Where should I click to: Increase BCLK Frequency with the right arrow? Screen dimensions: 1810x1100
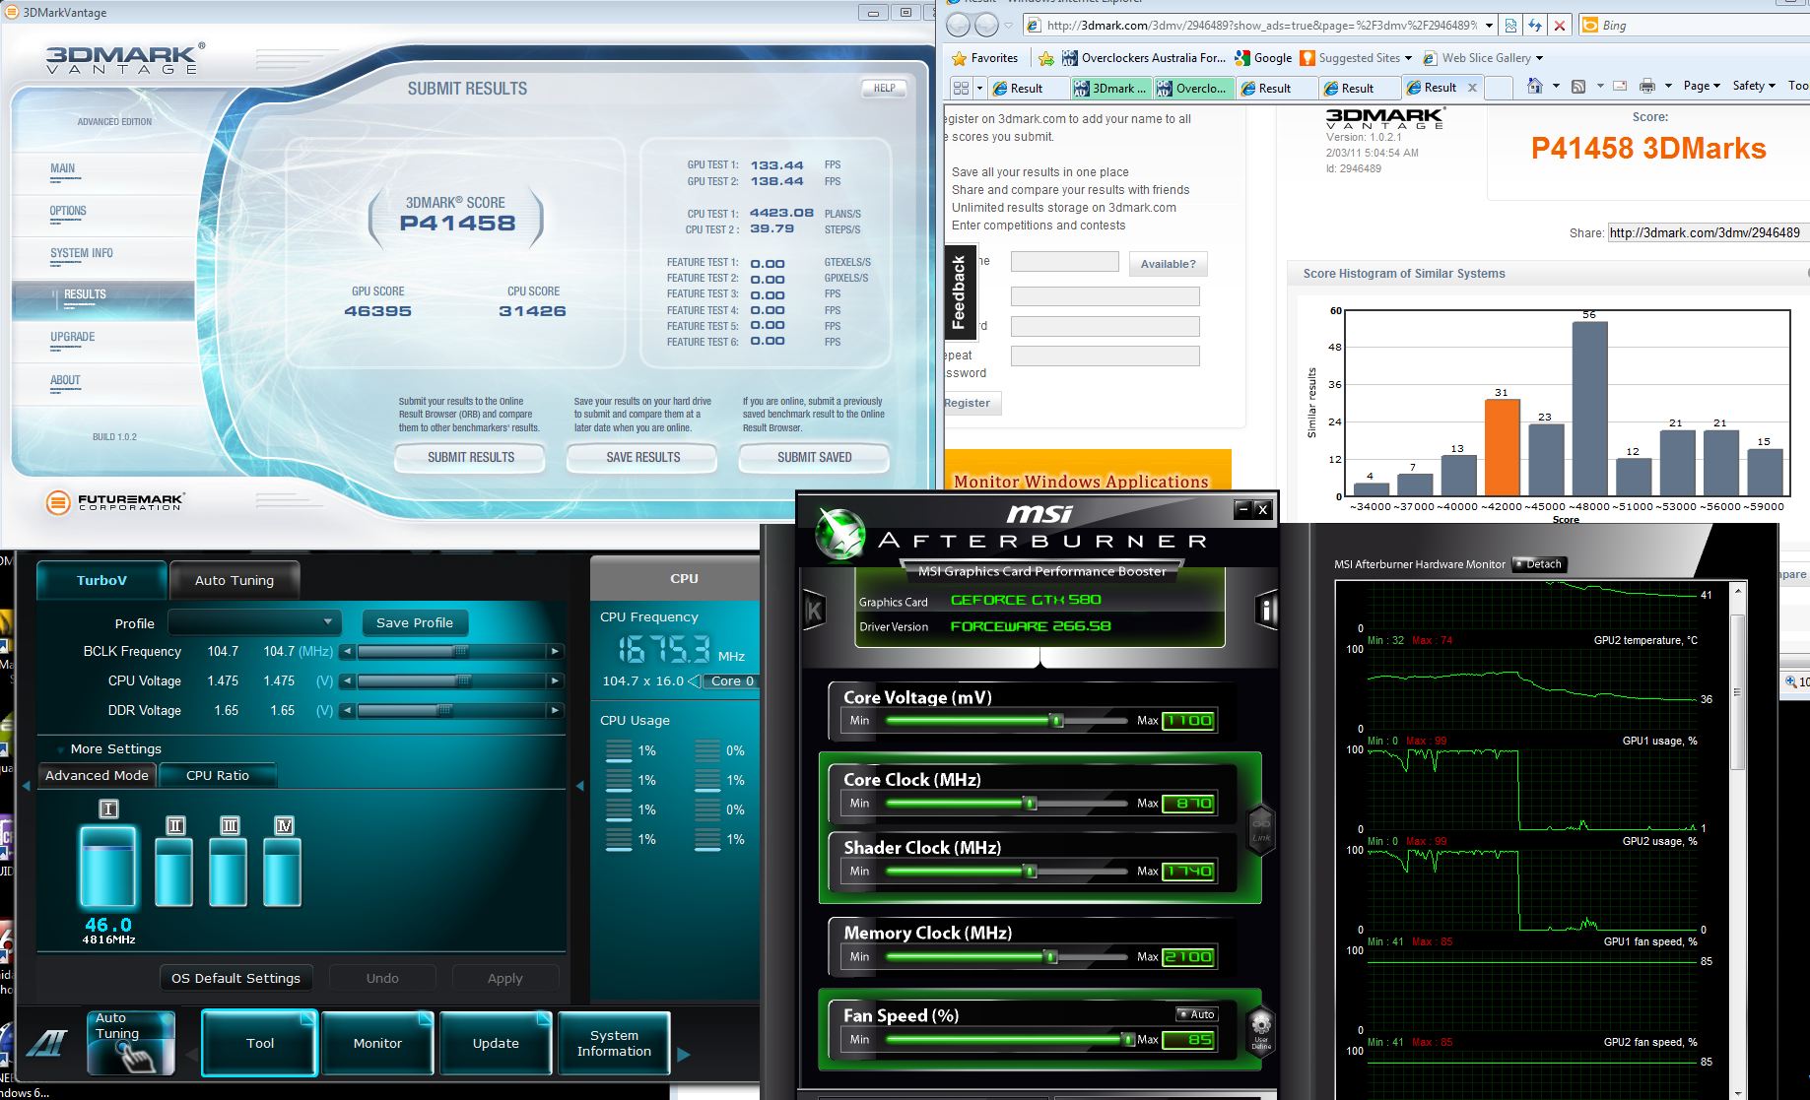555,651
